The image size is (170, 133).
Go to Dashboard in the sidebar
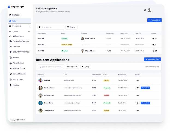[x=16, y=15]
